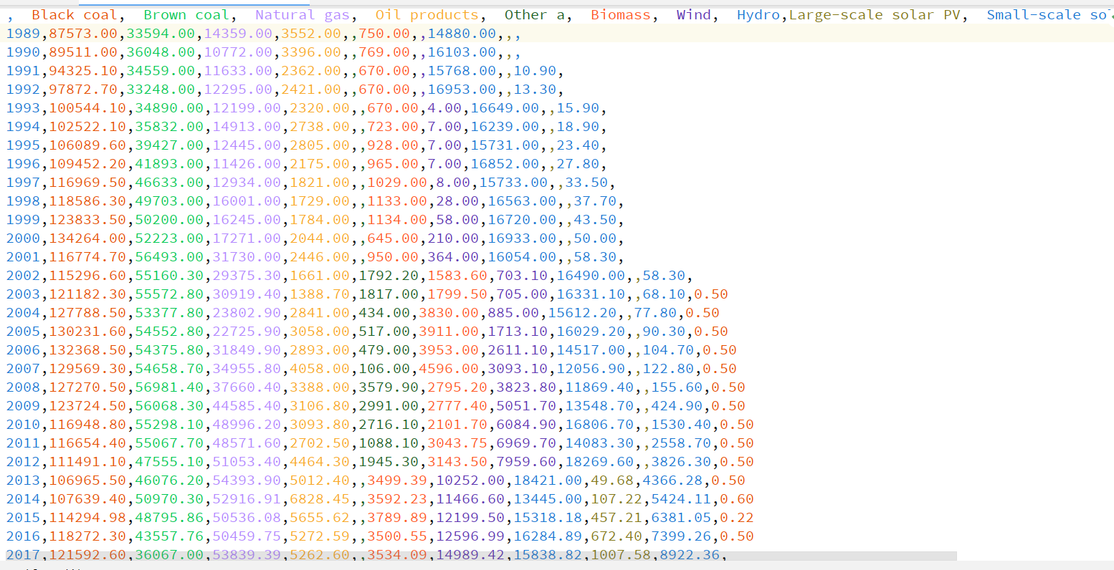Select the "Biomass" column header
The image size is (1114, 570).
pos(620,15)
